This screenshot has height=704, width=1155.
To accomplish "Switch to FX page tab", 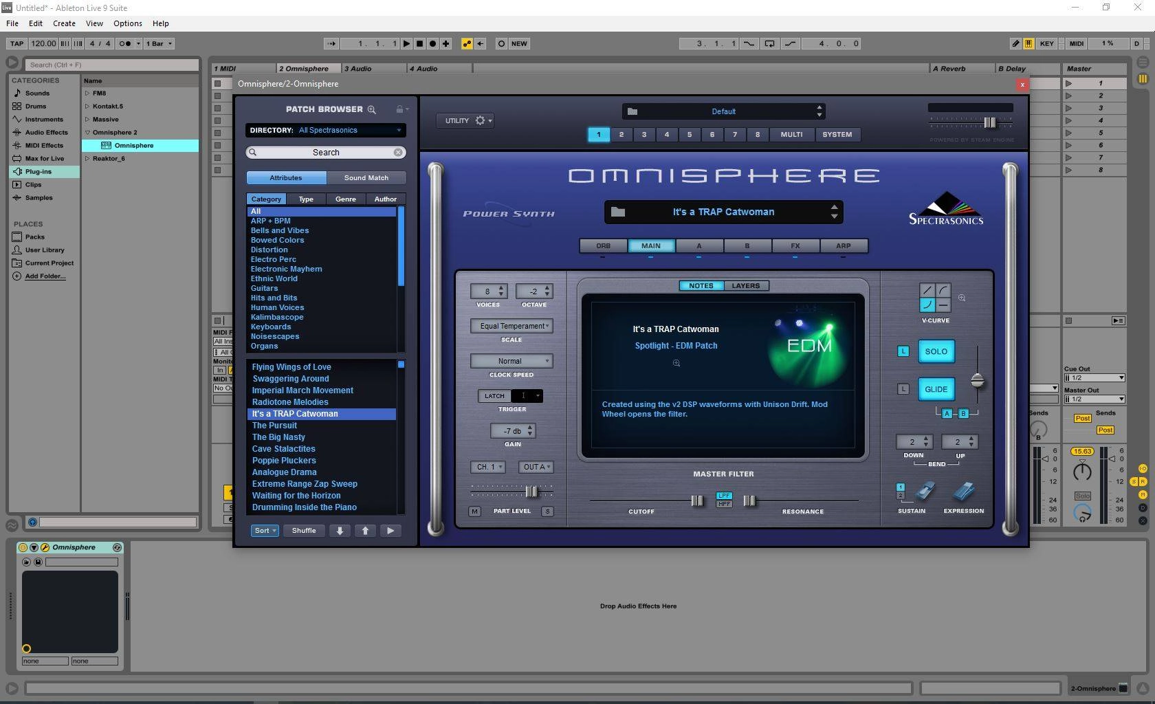I will (x=795, y=245).
